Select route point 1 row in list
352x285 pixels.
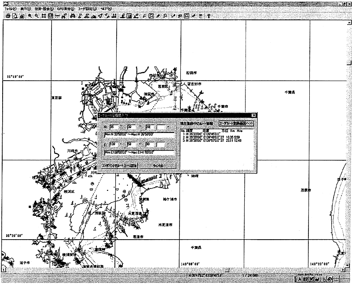click(201, 134)
